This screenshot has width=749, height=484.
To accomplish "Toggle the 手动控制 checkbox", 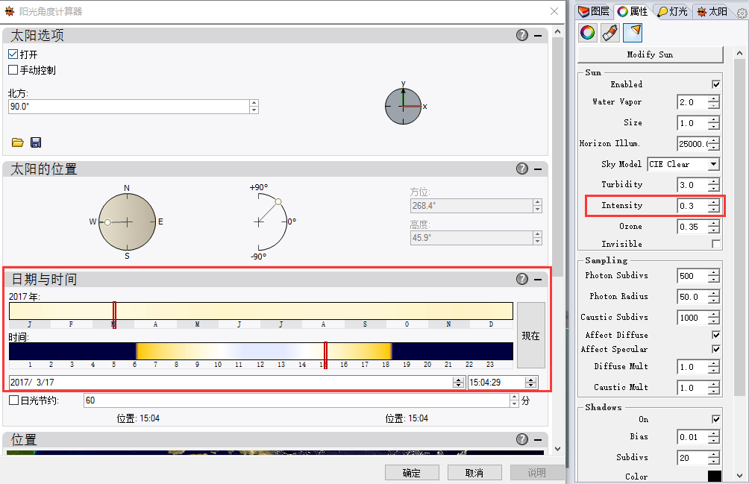I will 13,70.
